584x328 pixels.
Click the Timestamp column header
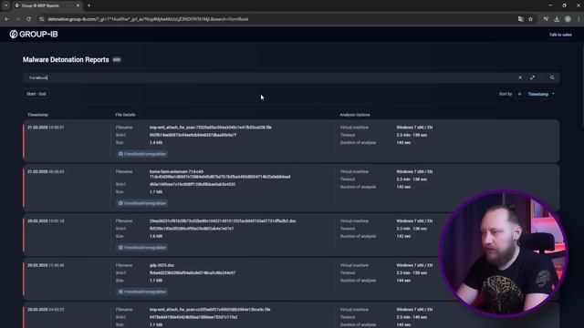click(x=37, y=115)
